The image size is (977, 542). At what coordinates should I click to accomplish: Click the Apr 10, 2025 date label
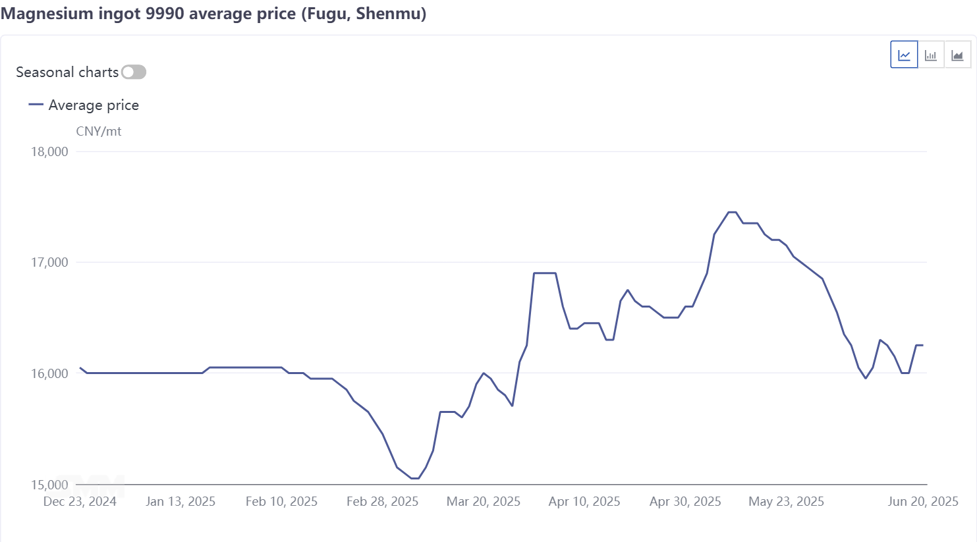[x=584, y=501]
